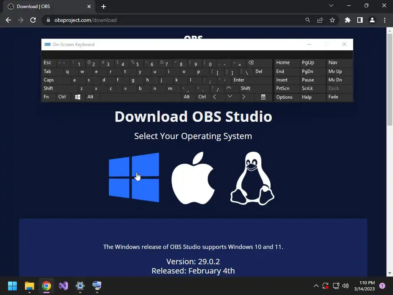Screen dimensions: 393x295
Task: Tap the Insert key on the On-Screen Keyboard
Action: tap(287, 80)
